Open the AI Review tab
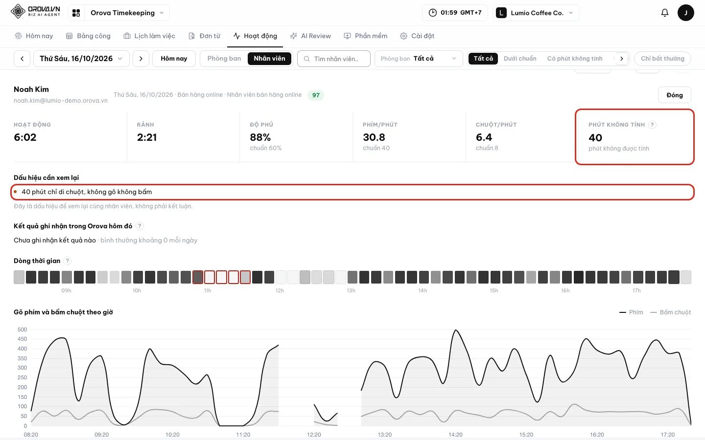The image size is (705, 440). [x=310, y=36]
